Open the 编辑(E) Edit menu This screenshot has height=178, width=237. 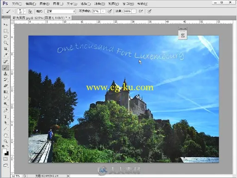pyautogui.click(x=31, y=4)
